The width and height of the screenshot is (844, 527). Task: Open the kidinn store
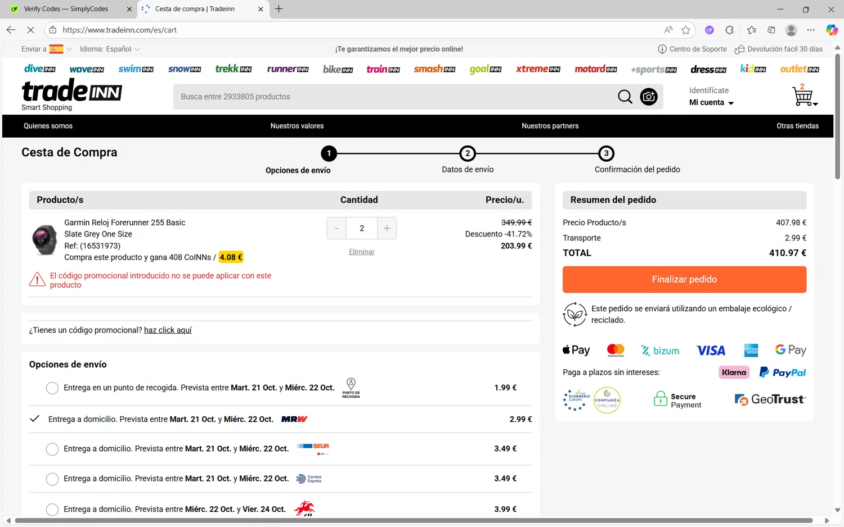tap(753, 69)
